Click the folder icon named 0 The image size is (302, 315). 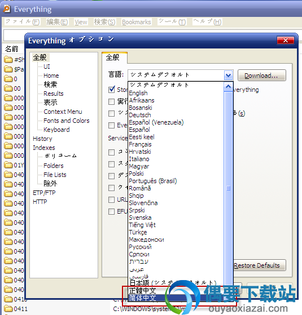coord(8,79)
